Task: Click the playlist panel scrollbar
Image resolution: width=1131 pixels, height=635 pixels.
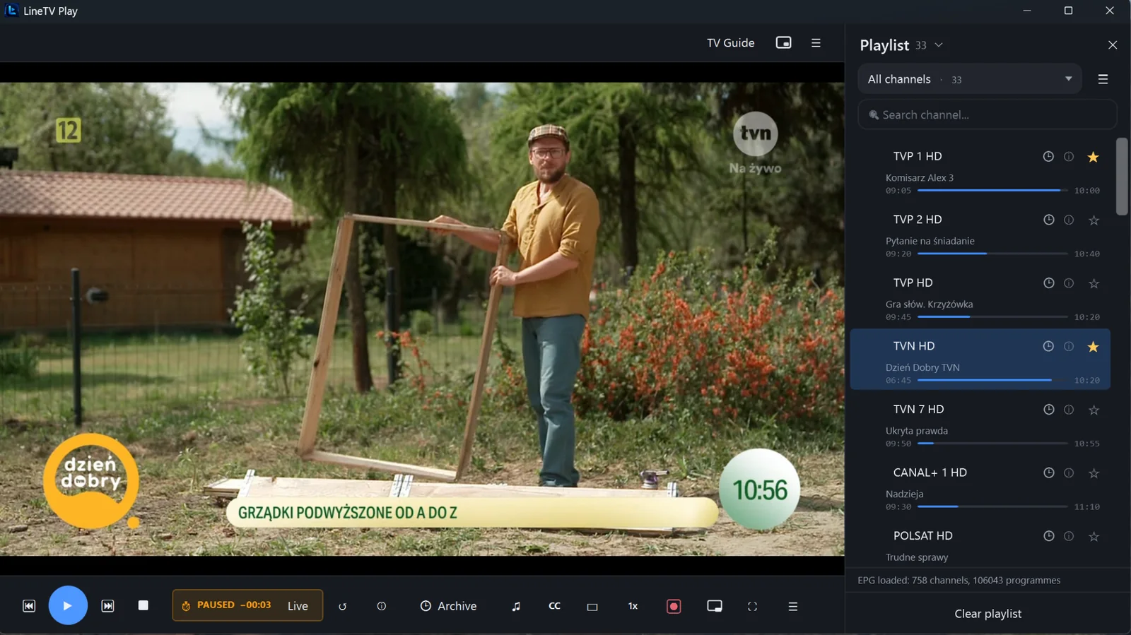Action: (1122, 177)
